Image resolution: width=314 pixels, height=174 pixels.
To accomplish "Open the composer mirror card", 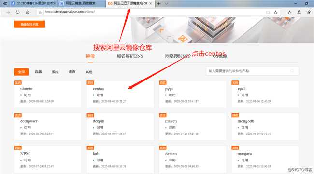I will [x=48, y=127].
